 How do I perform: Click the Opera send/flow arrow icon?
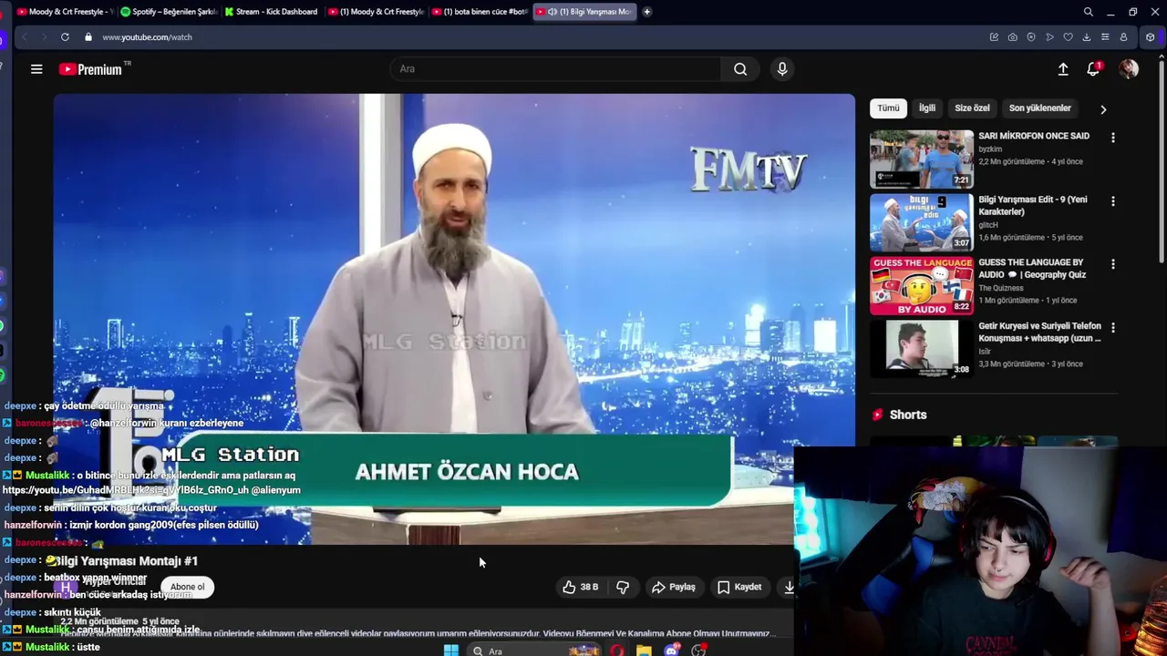(1049, 37)
